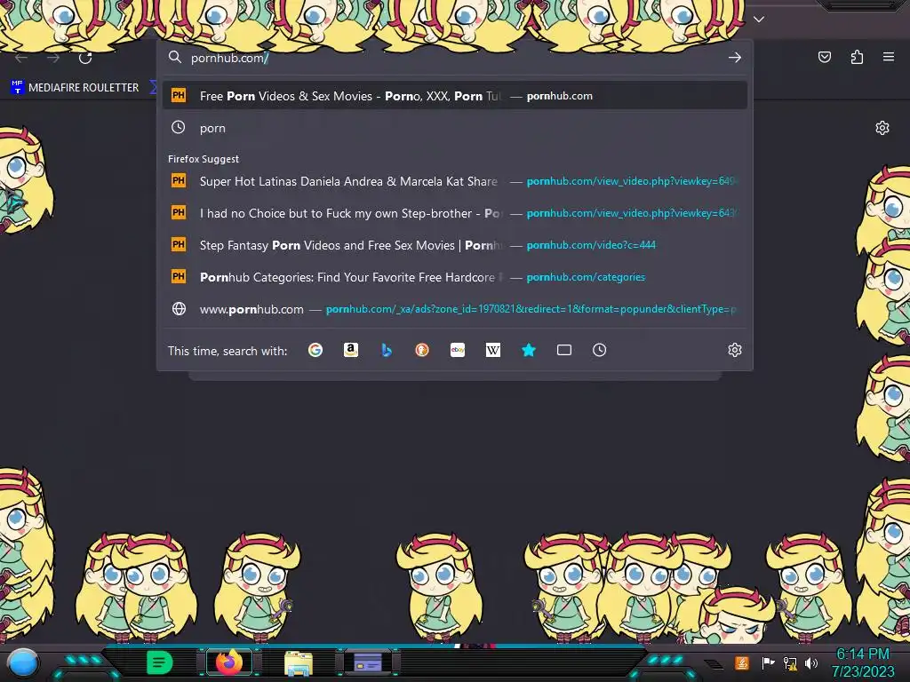Image resolution: width=910 pixels, height=682 pixels.
Task: Search this time with Amazon
Action: 350,350
